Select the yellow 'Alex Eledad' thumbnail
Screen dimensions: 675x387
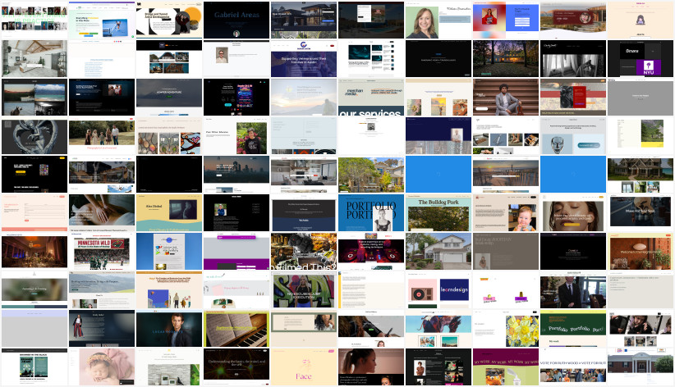point(169,213)
